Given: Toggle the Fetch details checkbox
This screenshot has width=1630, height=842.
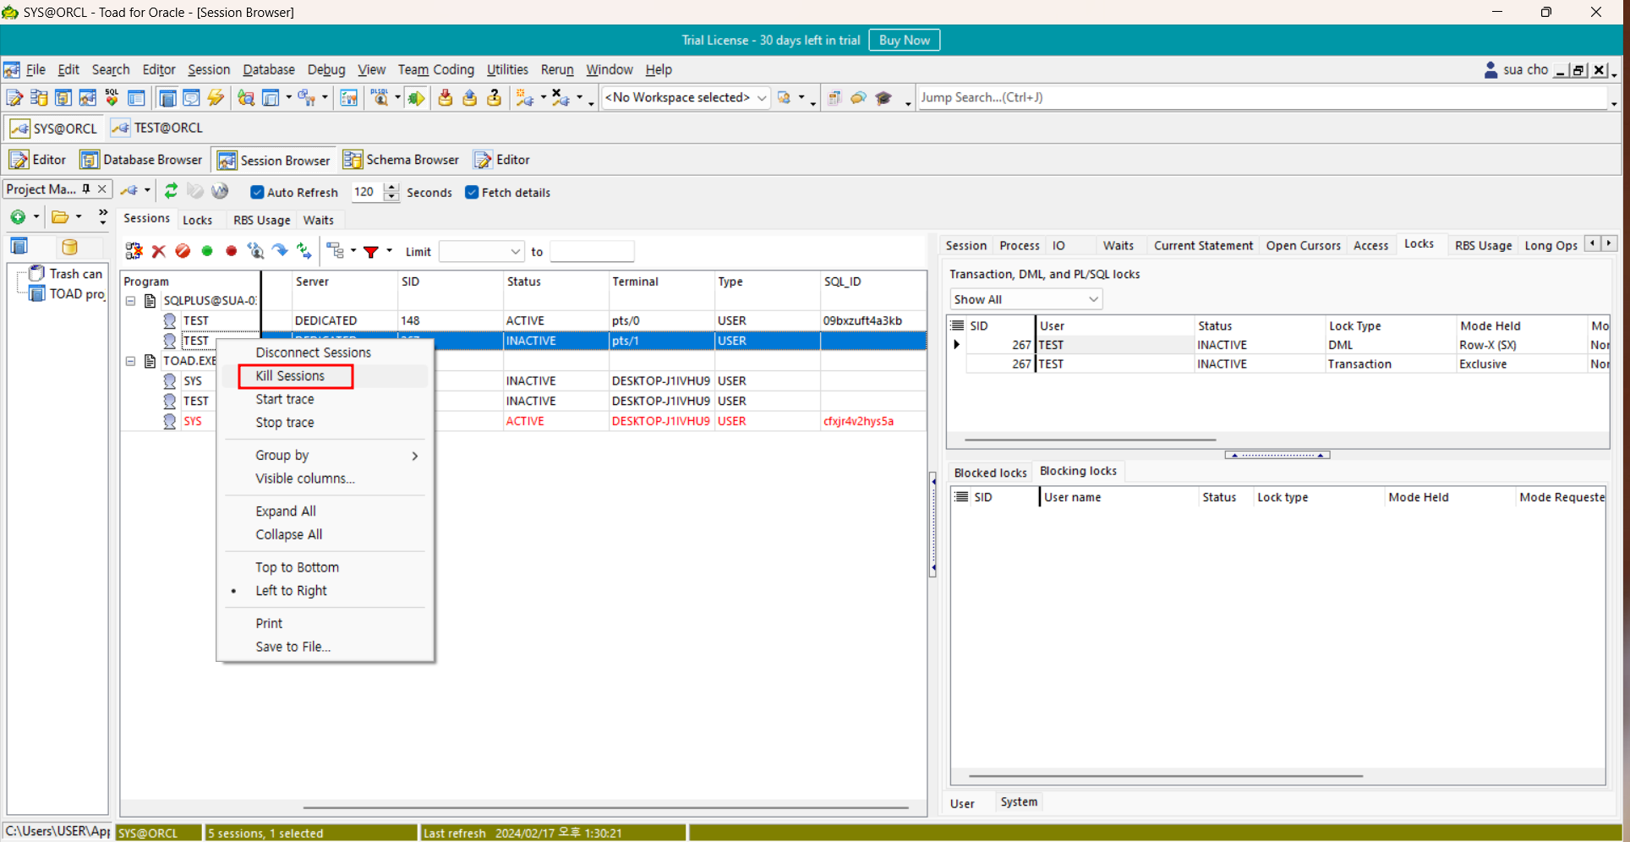Looking at the screenshot, I should point(472,193).
